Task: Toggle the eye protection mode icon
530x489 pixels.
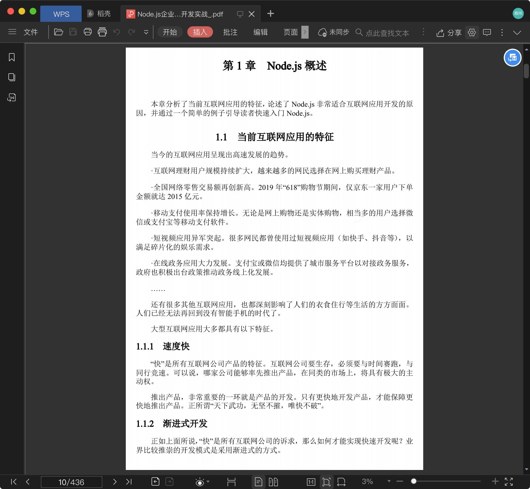Action: tap(200, 482)
